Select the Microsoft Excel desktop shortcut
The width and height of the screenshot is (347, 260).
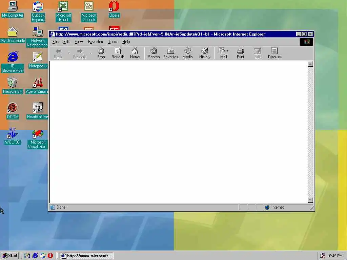pyautogui.click(x=63, y=12)
